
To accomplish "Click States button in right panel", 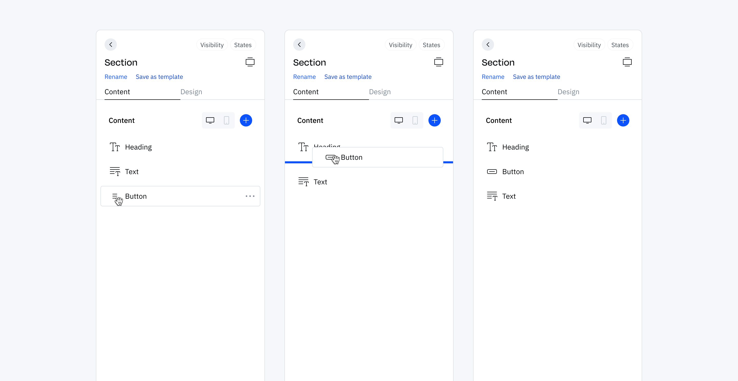I will [x=620, y=45].
